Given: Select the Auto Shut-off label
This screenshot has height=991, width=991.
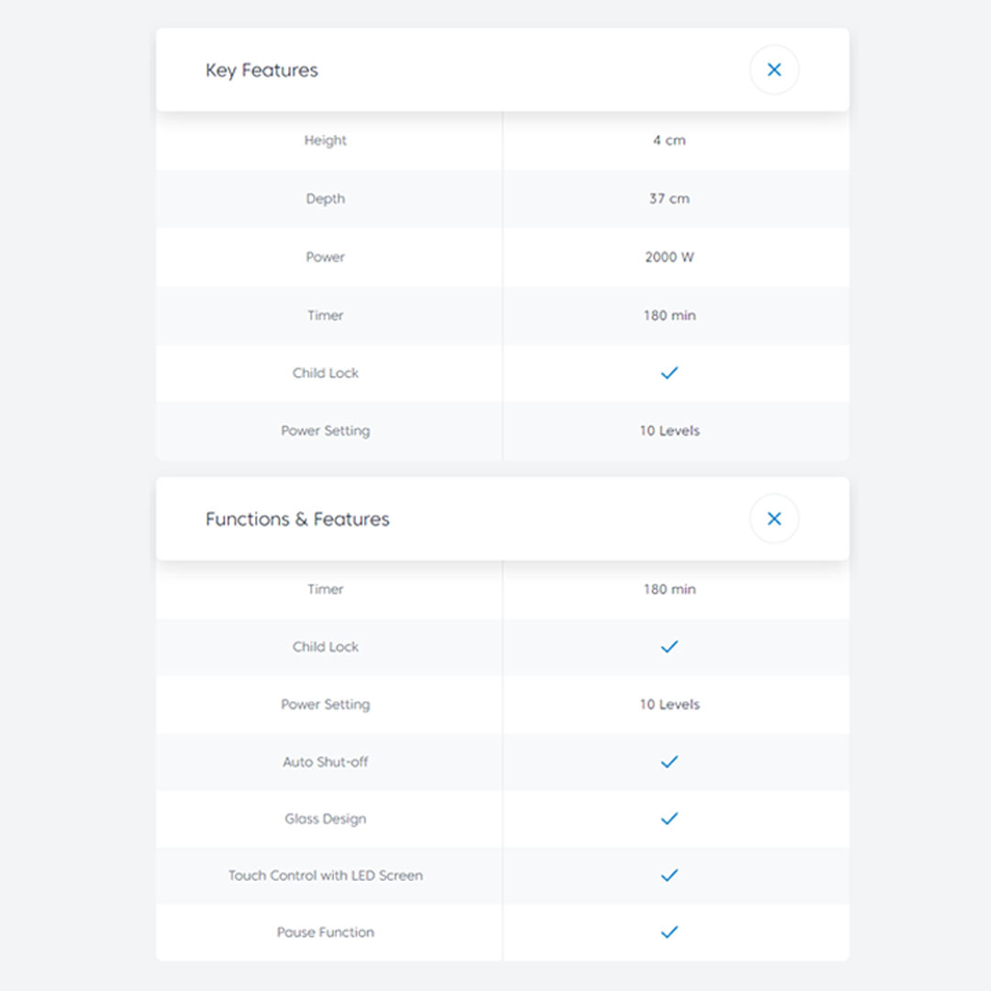Looking at the screenshot, I should pyautogui.click(x=326, y=762).
